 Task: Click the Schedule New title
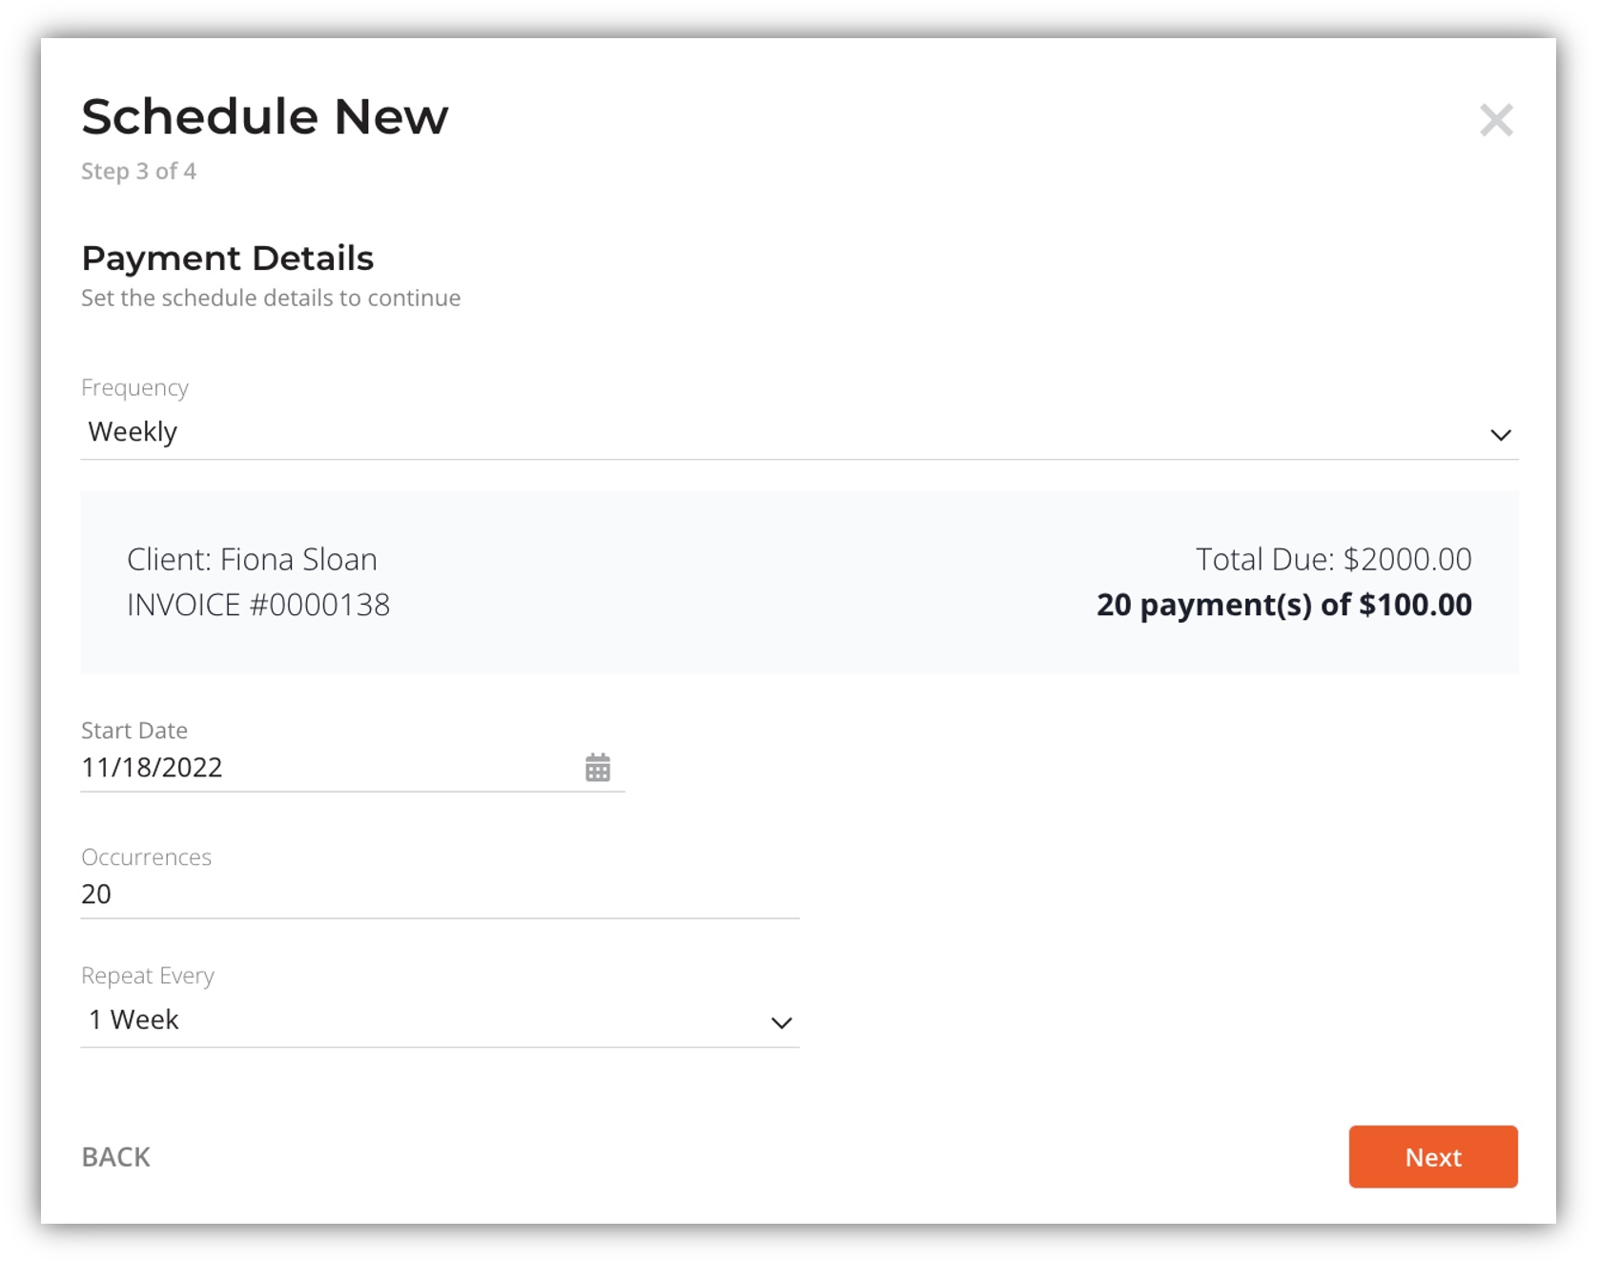[265, 117]
